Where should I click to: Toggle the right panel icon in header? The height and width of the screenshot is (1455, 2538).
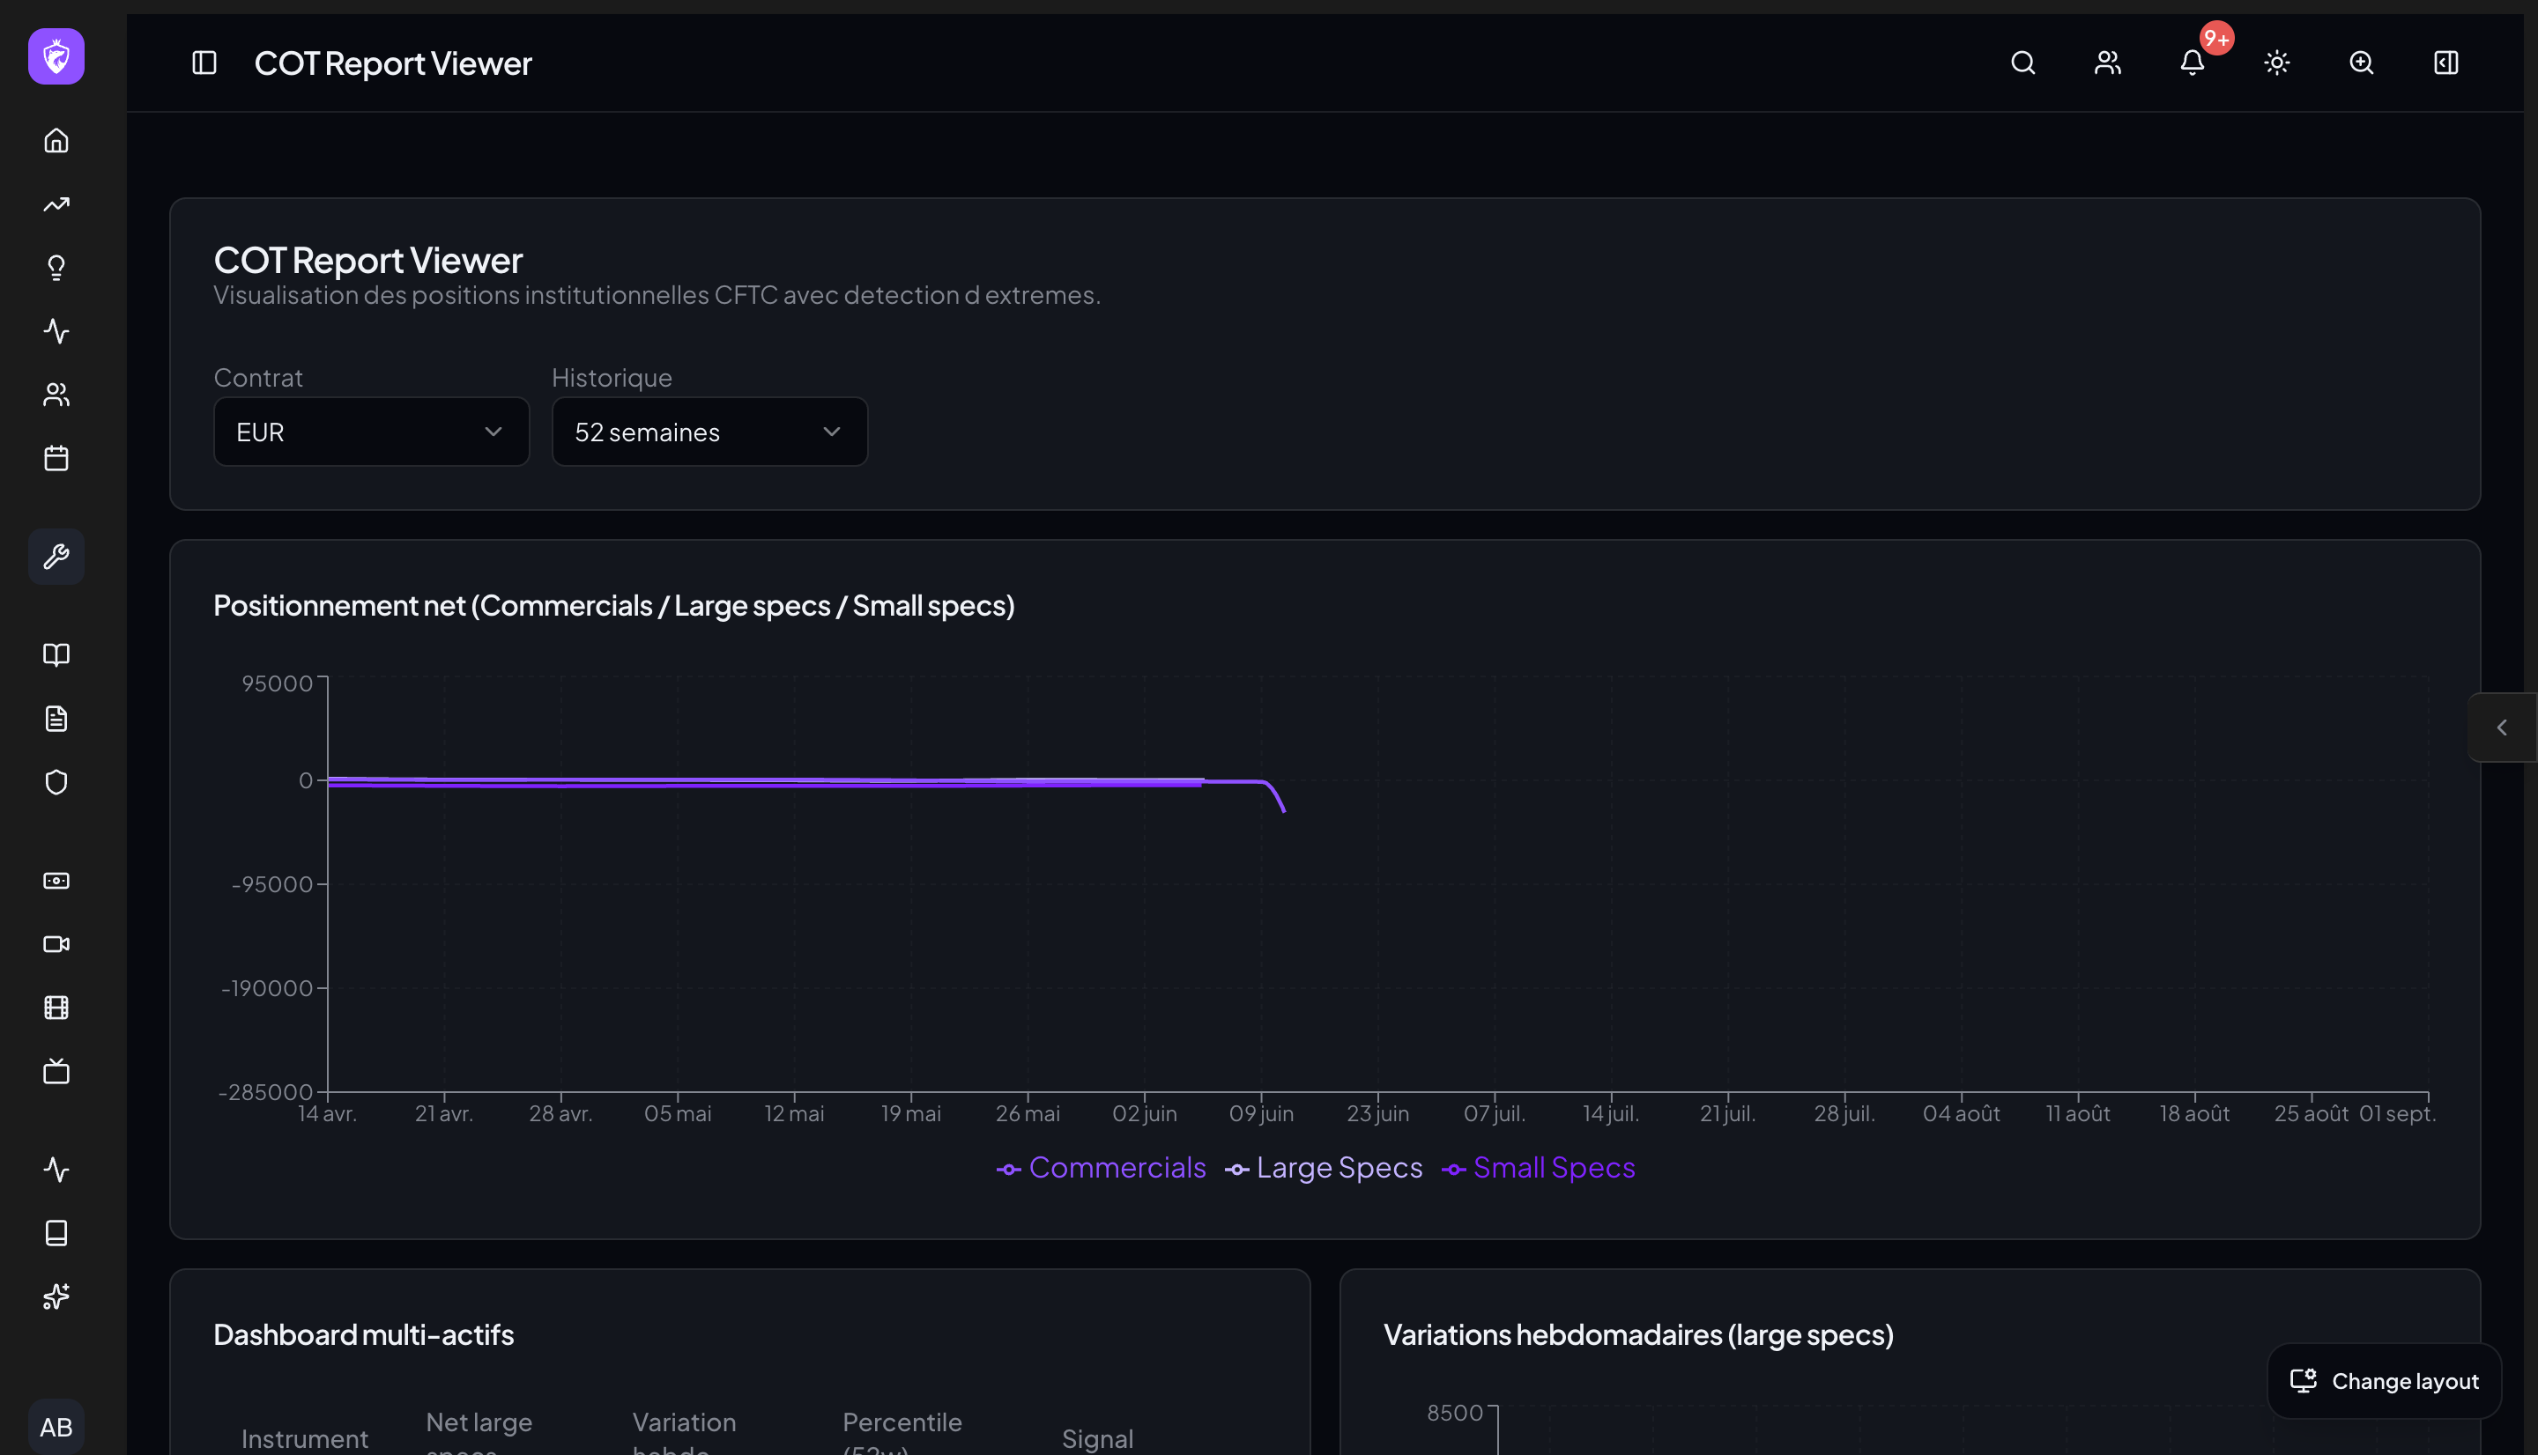pyautogui.click(x=2445, y=63)
